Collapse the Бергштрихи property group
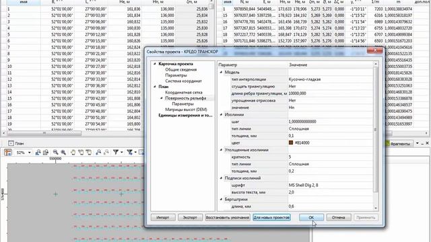Viewport: 431px width, 242px height. pyautogui.click(x=221, y=199)
